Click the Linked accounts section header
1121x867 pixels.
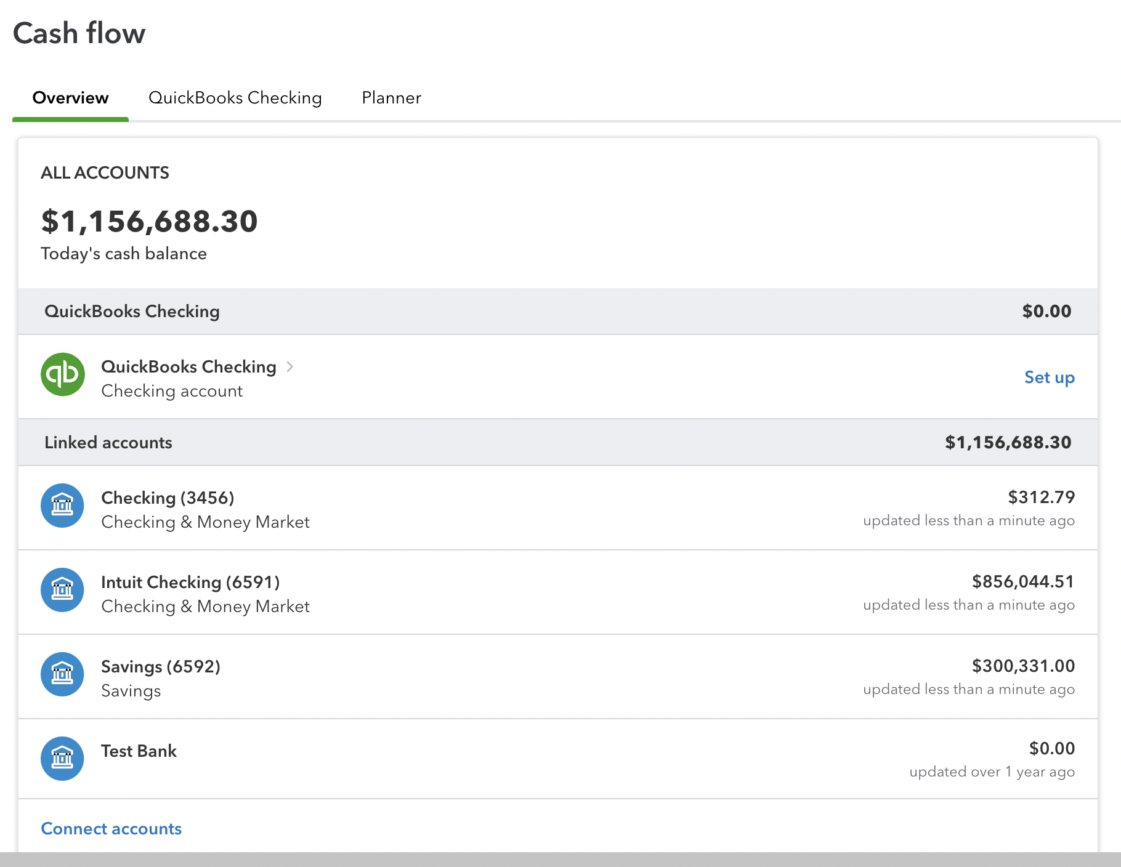click(108, 443)
